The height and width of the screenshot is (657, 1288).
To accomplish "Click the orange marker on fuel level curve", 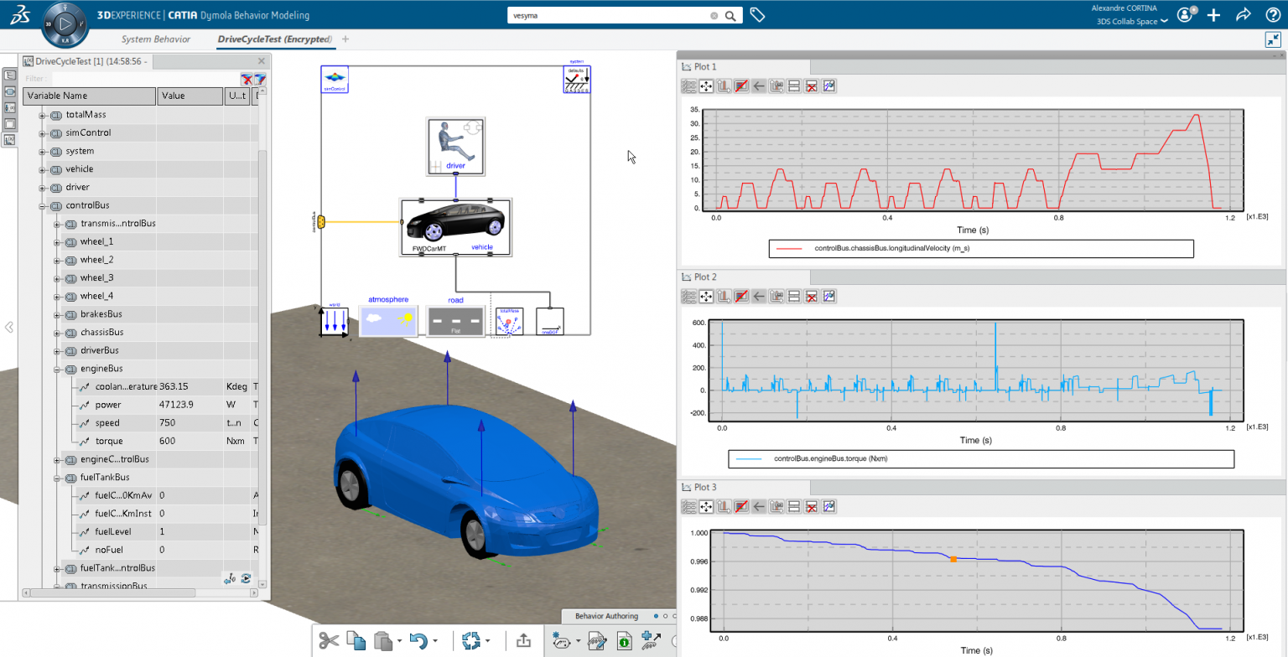I will coord(953,559).
